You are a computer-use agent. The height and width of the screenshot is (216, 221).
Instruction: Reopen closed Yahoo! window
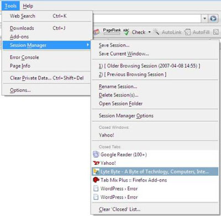pyautogui.click(x=155, y=135)
